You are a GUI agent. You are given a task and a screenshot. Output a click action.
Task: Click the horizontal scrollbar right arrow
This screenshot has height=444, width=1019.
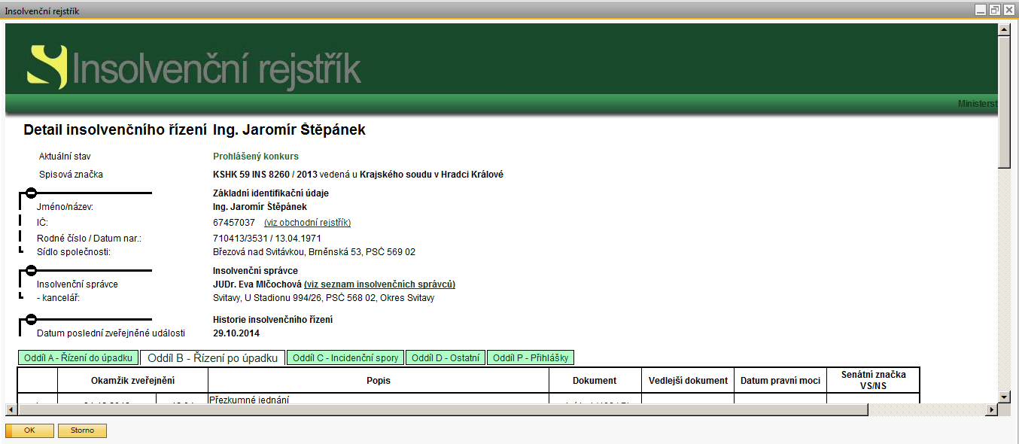click(x=992, y=409)
